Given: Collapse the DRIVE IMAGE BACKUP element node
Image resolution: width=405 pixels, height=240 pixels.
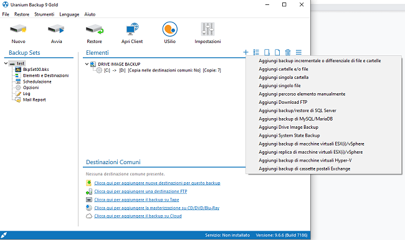Looking at the screenshot, I should pos(87,64).
